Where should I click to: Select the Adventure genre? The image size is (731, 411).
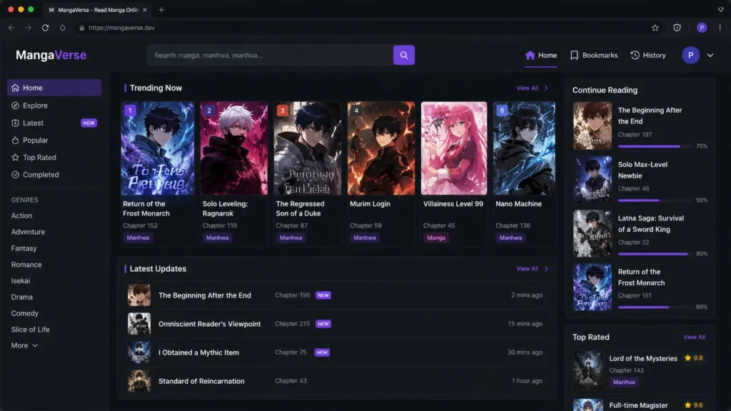pos(28,232)
